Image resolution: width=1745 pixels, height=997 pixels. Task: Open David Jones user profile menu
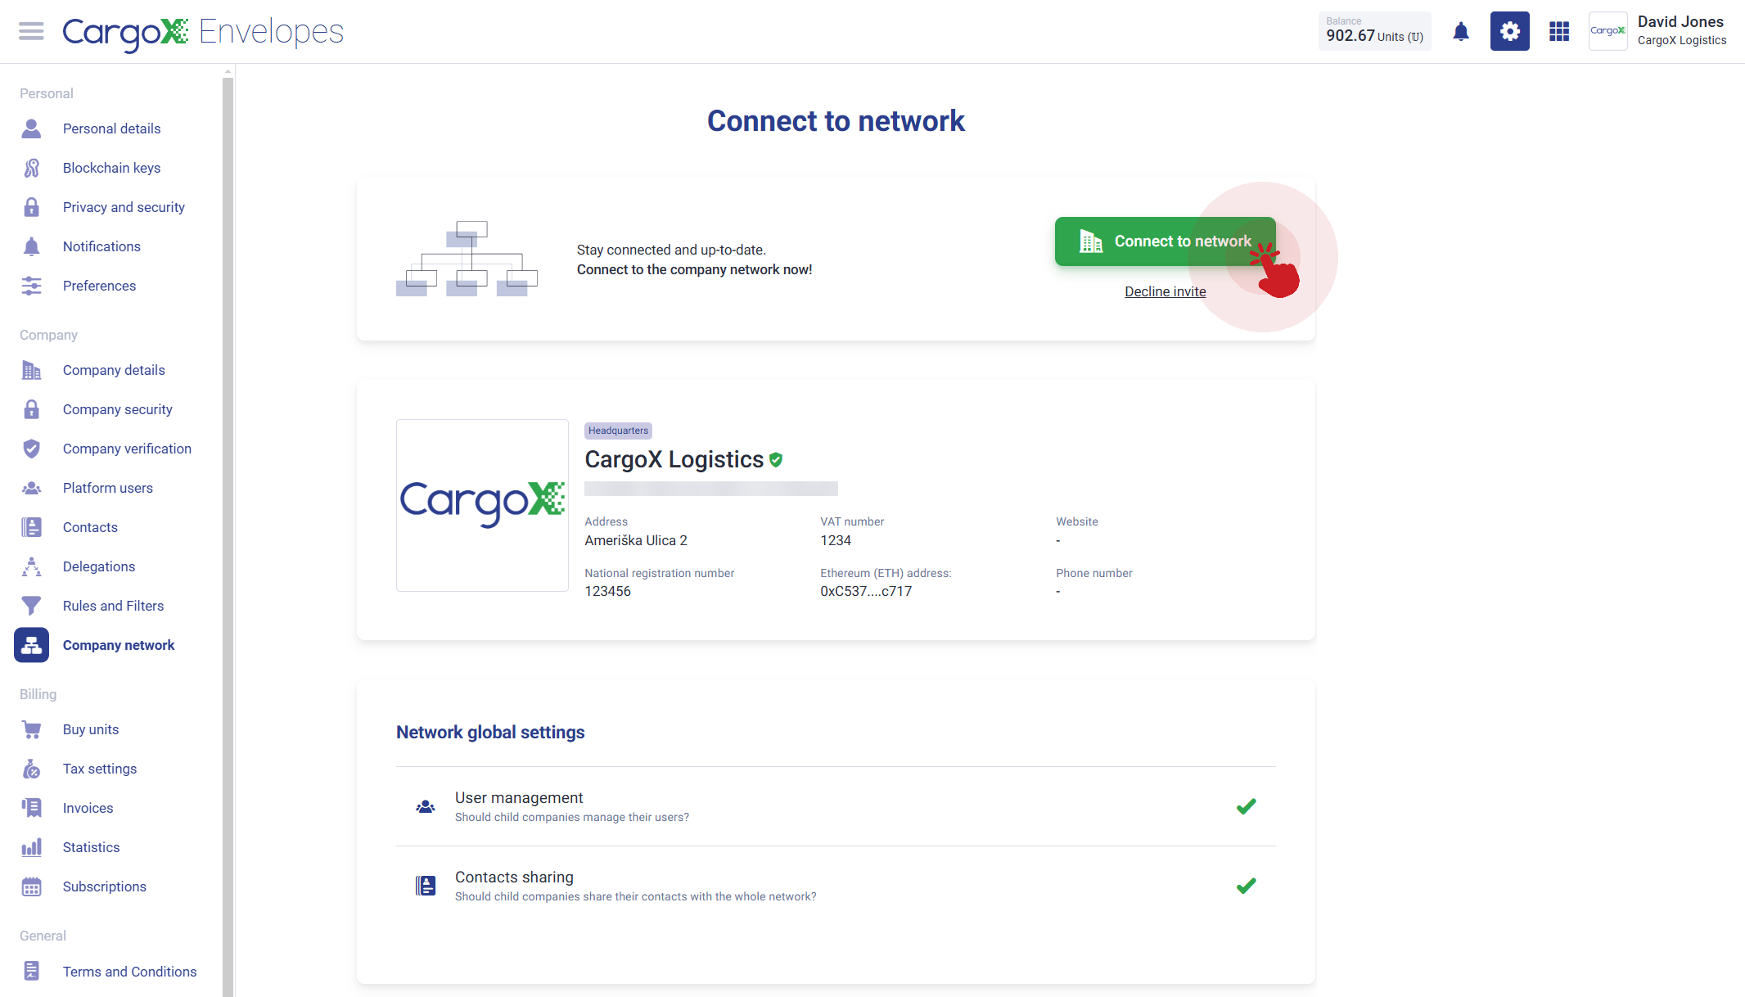tap(1681, 30)
